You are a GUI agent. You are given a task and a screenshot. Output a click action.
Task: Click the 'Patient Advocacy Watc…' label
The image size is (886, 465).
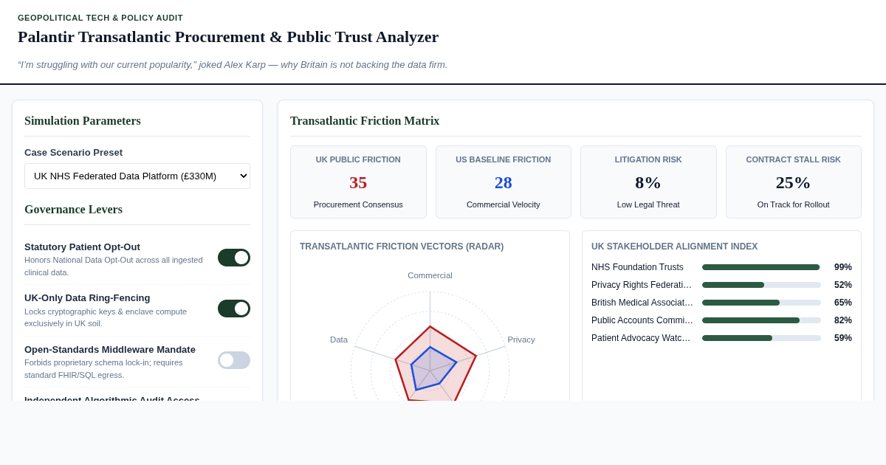[642, 338]
